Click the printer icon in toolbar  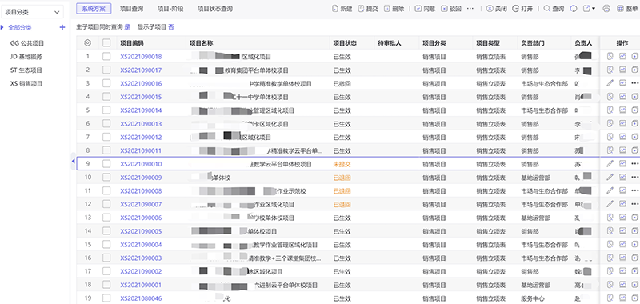click(x=607, y=9)
